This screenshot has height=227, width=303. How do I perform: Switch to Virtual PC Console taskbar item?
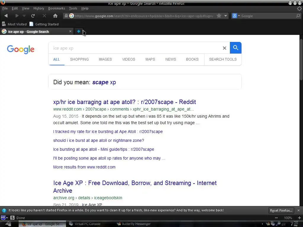point(85,224)
